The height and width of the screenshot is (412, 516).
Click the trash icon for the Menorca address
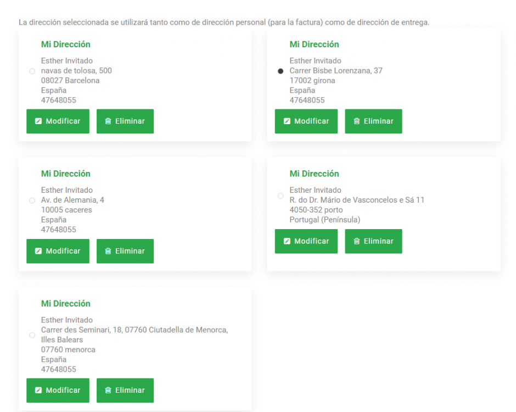[108, 390]
